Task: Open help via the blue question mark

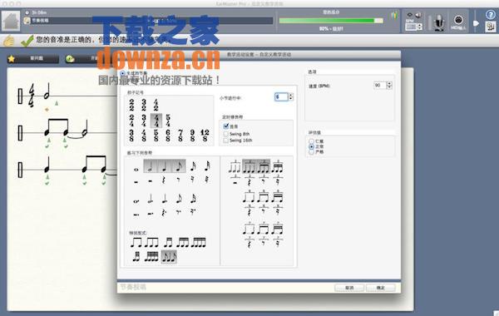Action: click(490, 15)
